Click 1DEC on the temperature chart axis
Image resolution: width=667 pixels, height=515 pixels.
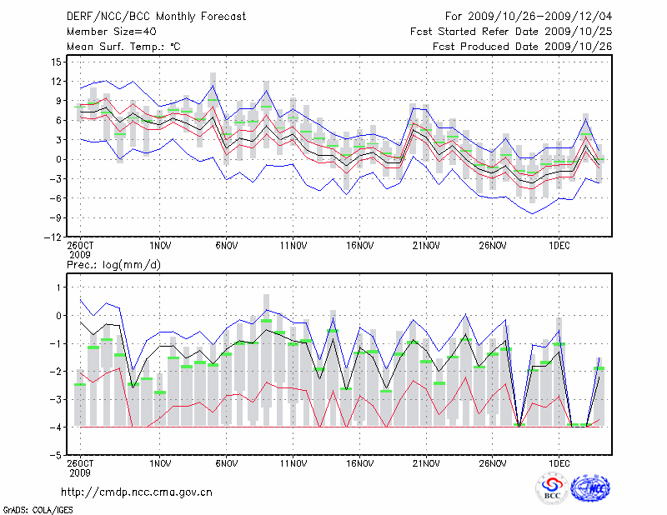559,246
